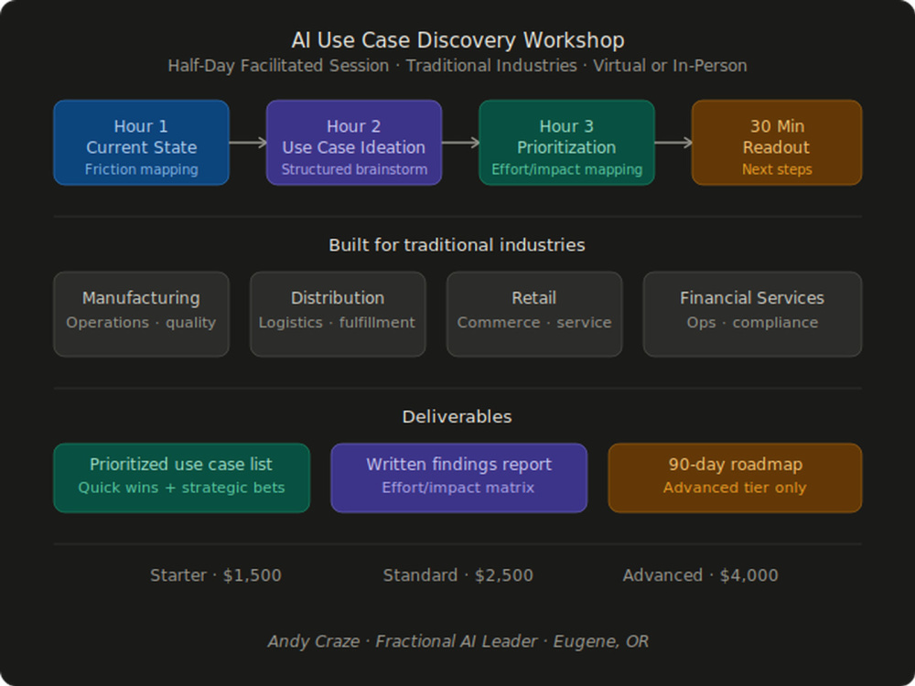This screenshot has width=915, height=686.
Task: Choose the Retail industry card
Action: 534,314
